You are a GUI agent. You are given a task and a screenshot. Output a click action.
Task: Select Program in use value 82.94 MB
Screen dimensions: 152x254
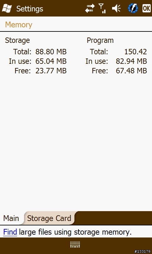point(131,61)
